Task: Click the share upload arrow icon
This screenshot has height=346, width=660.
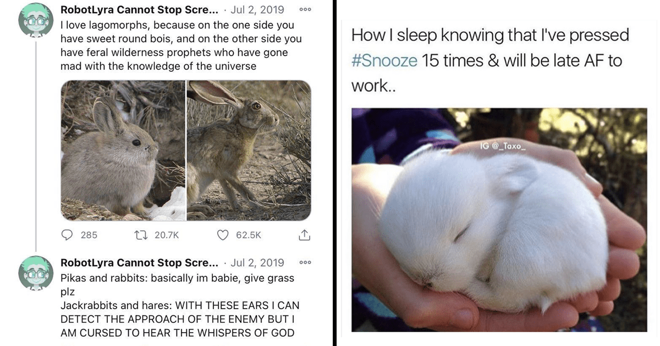Action: pyautogui.click(x=304, y=235)
